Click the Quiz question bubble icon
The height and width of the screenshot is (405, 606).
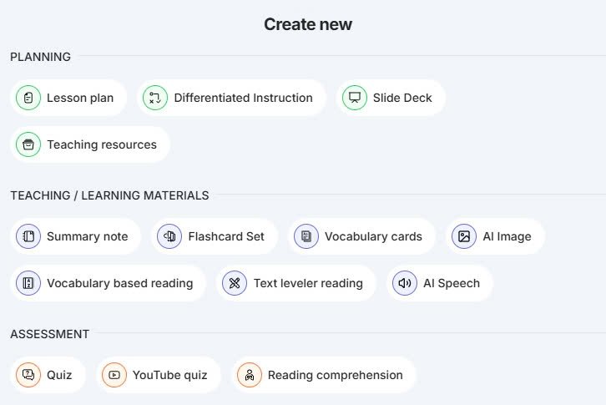pos(28,375)
